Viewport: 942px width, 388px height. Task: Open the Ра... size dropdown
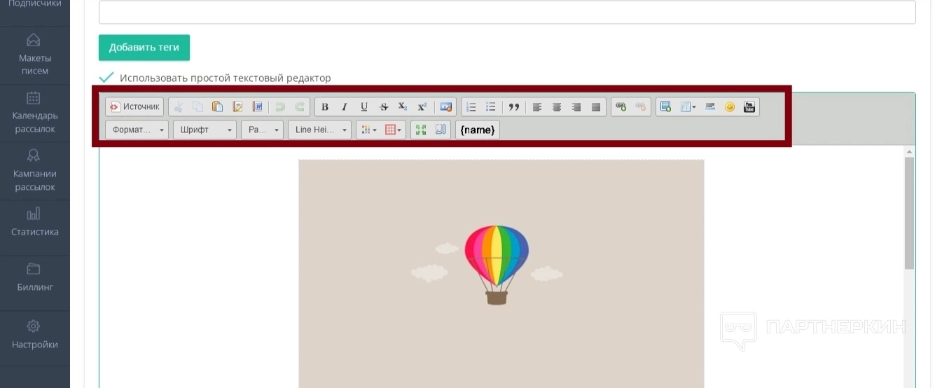coord(262,130)
